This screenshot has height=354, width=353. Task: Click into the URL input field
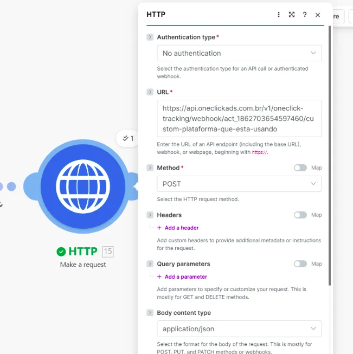click(239, 119)
